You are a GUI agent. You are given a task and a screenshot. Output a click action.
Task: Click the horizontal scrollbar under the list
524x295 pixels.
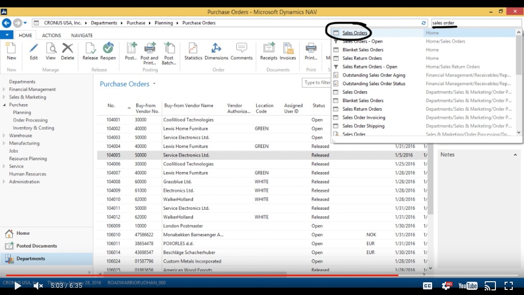pyautogui.click(x=195, y=274)
